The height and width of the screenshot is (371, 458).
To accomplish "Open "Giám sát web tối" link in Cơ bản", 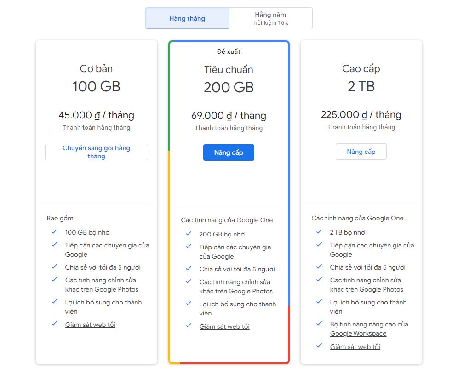I will (90, 324).
